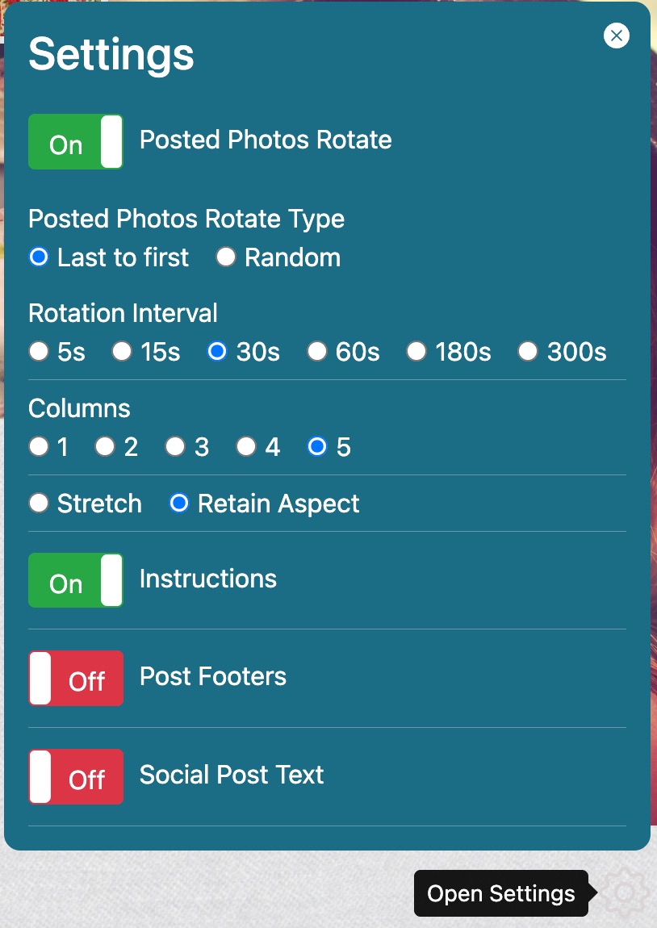The height and width of the screenshot is (928, 657).
Task: Disable the Instructions toggle
Action: pyautogui.click(x=75, y=579)
